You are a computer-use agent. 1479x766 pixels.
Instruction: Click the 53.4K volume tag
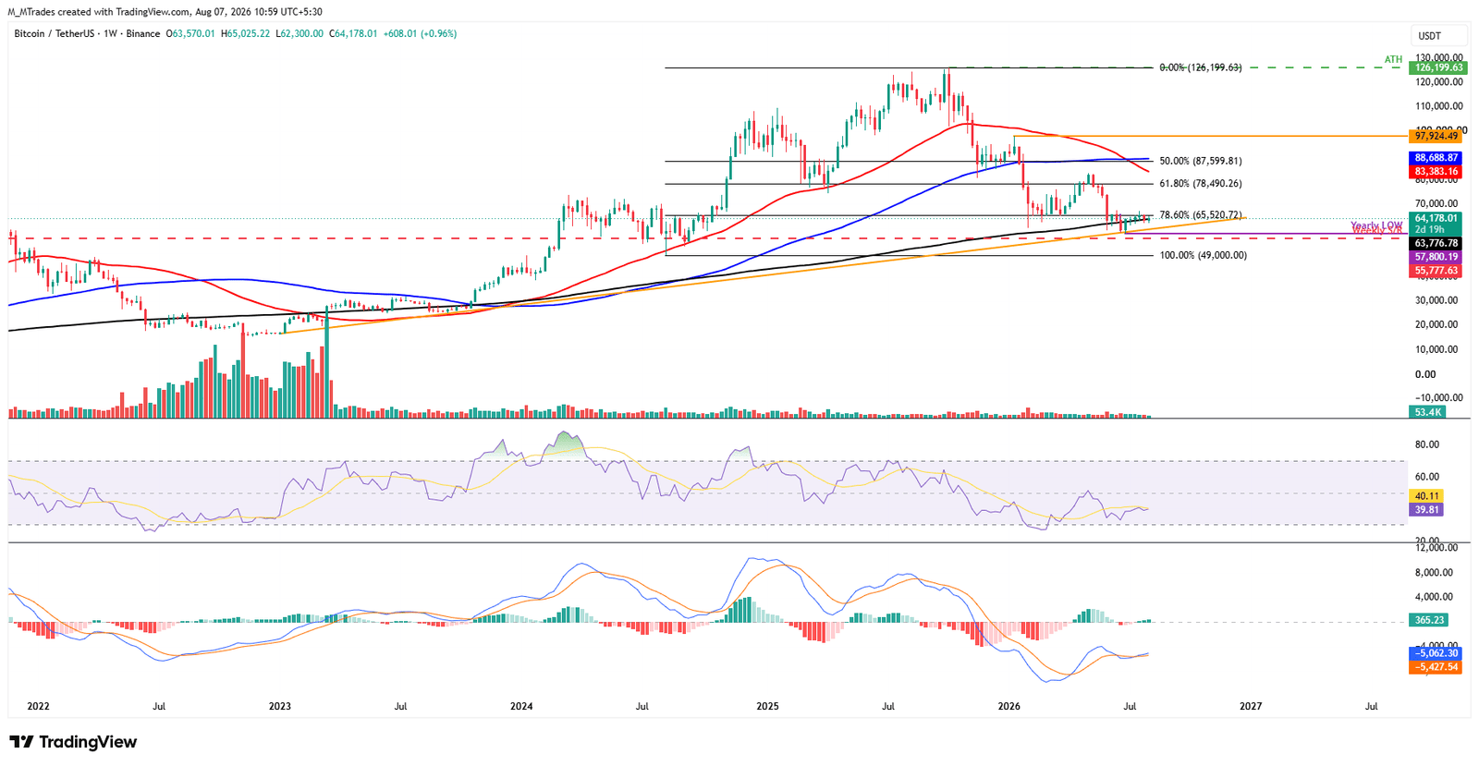1427,412
